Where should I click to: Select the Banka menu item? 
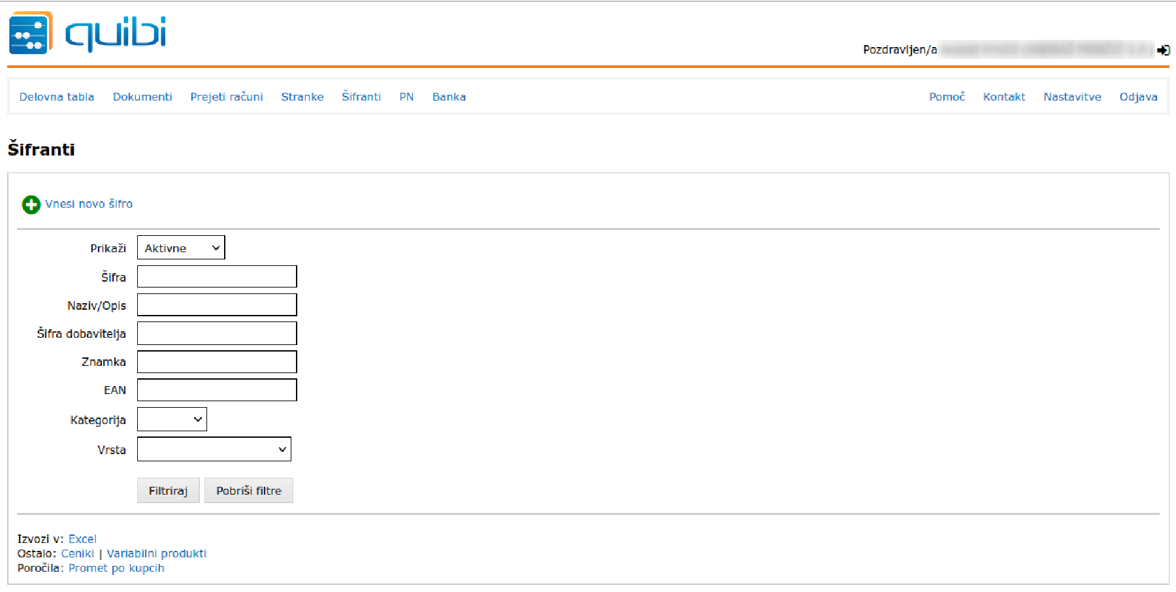coord(449,97)
